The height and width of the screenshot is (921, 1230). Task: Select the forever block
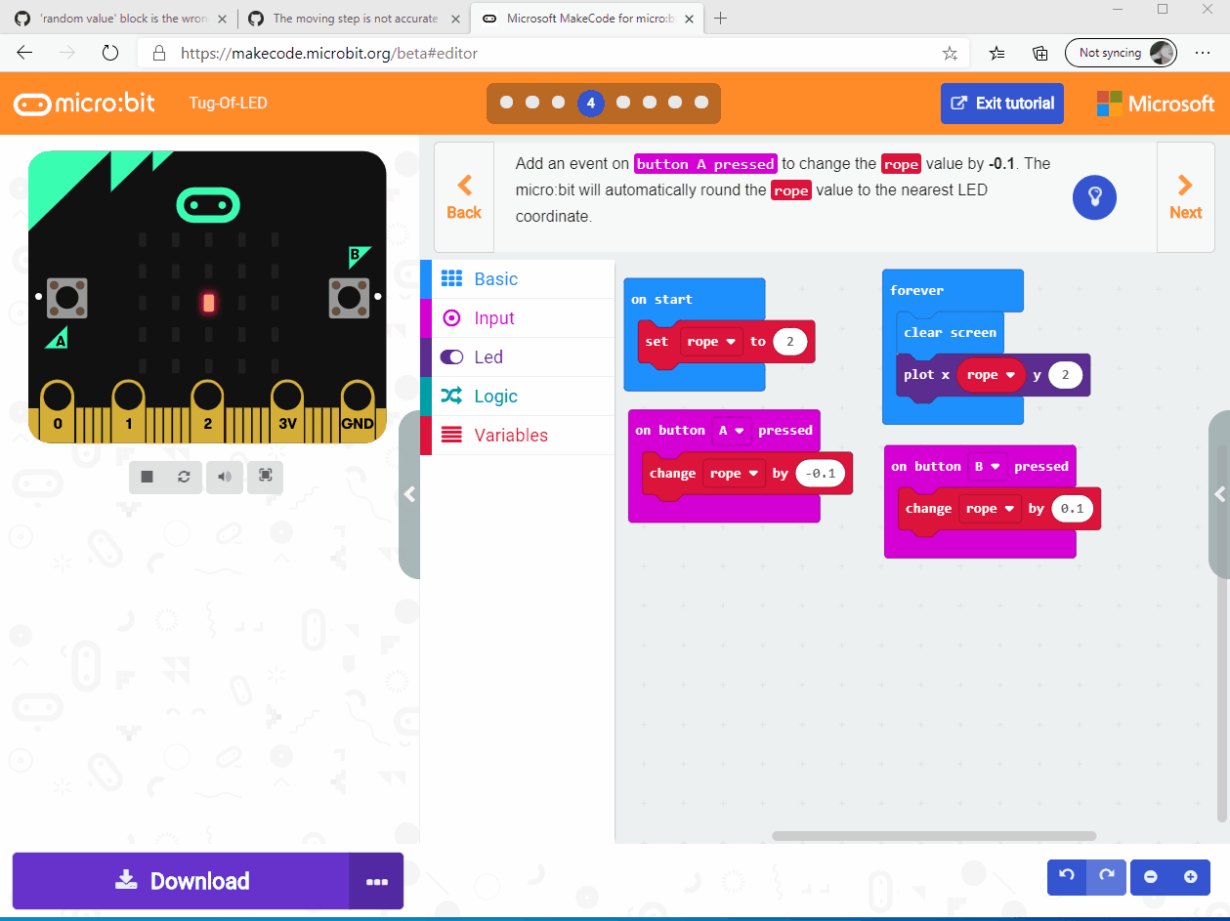[916, 291]
